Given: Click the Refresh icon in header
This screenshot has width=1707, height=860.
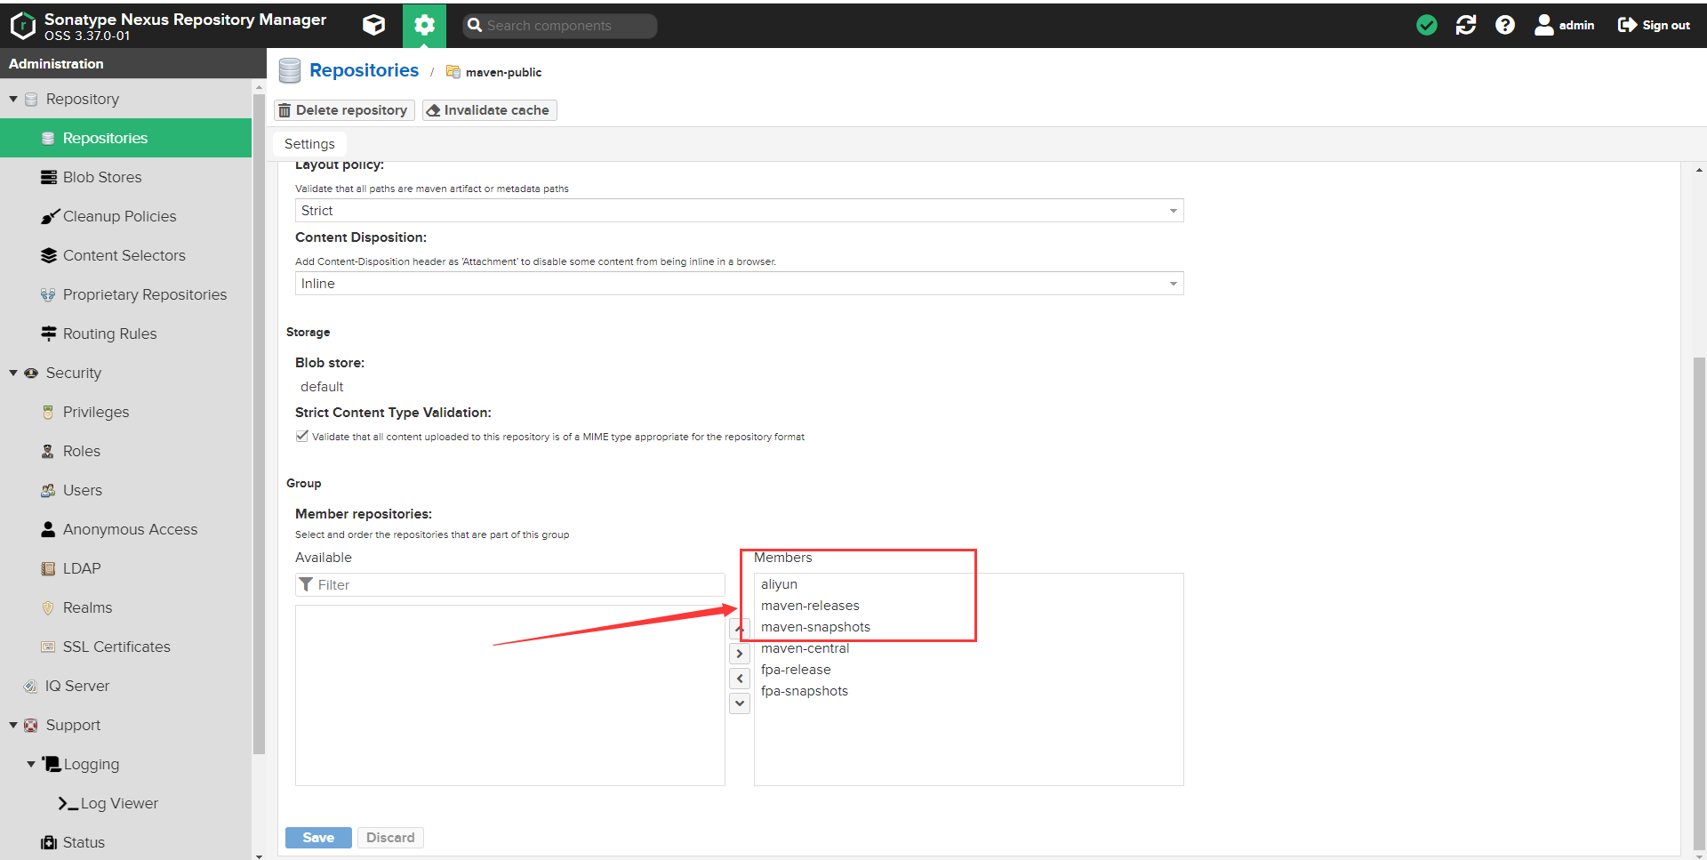Looking at the screenshot, I should (x=1466, y=25).
